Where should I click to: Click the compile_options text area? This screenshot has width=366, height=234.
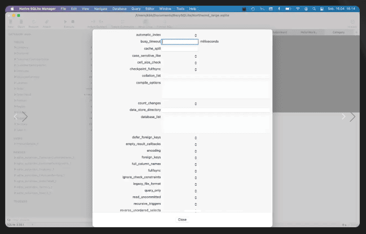216,90
